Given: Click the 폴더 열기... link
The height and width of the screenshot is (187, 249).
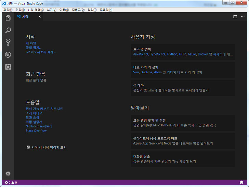Looking at the screenshot, I should tap(34, 48).
